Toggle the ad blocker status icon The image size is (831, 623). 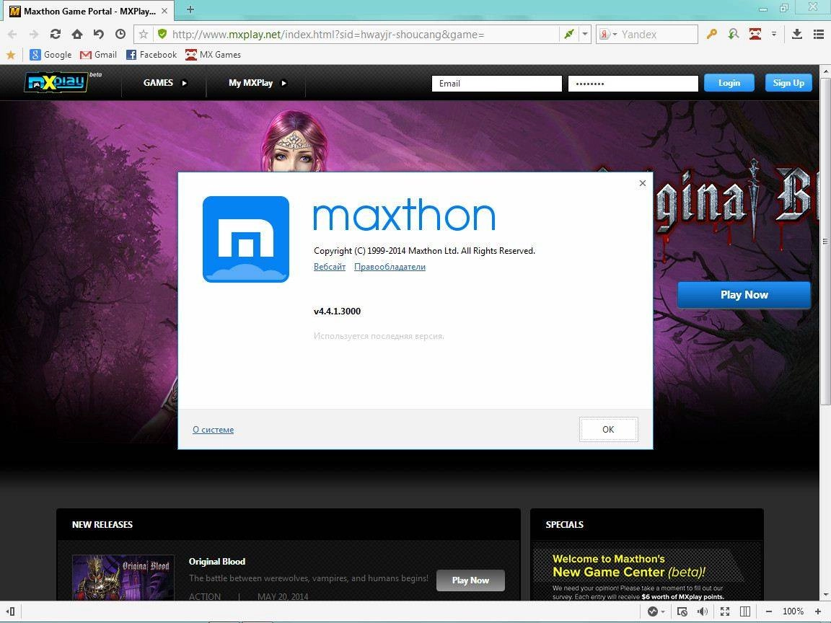[682, 611]
